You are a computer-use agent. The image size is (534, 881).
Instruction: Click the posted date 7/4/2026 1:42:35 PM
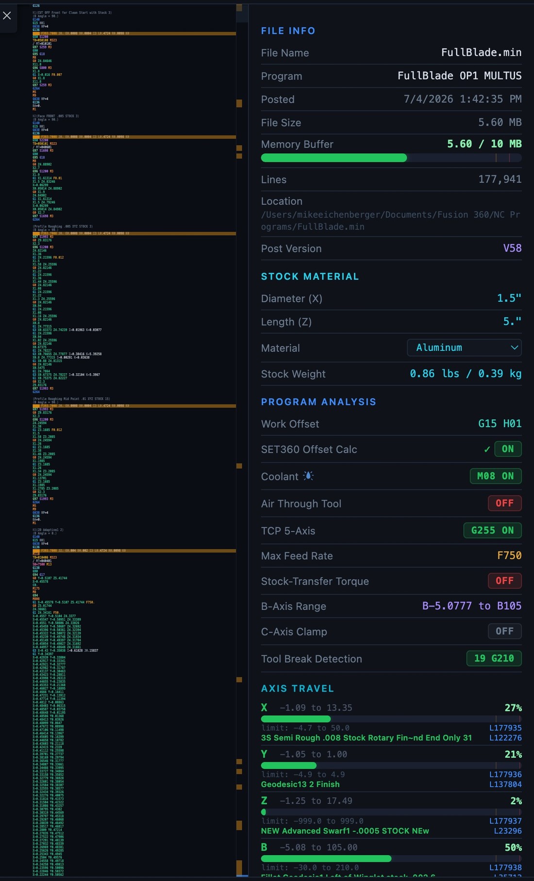(463, 99)
